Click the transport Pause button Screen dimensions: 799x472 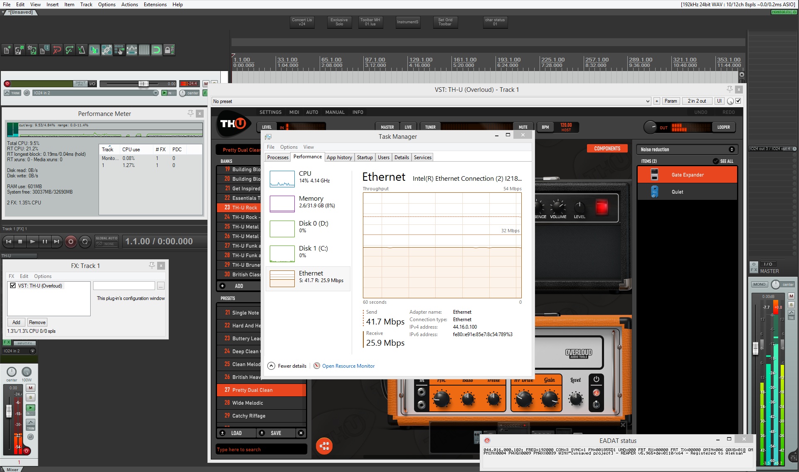(44, 241)
